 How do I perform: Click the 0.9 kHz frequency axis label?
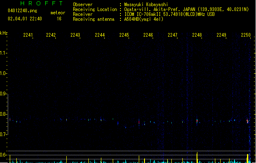coord(3,94)
